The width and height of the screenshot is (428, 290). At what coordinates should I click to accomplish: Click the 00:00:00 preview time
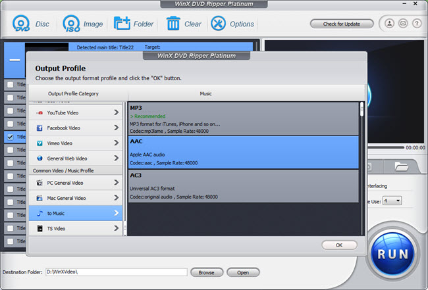415,147
